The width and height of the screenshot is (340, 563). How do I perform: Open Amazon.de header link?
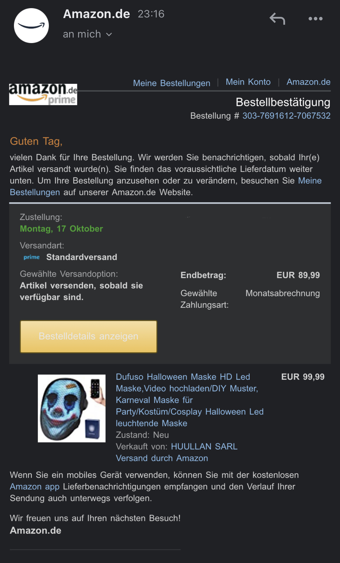pyautogui.click(x=308, y=82)
